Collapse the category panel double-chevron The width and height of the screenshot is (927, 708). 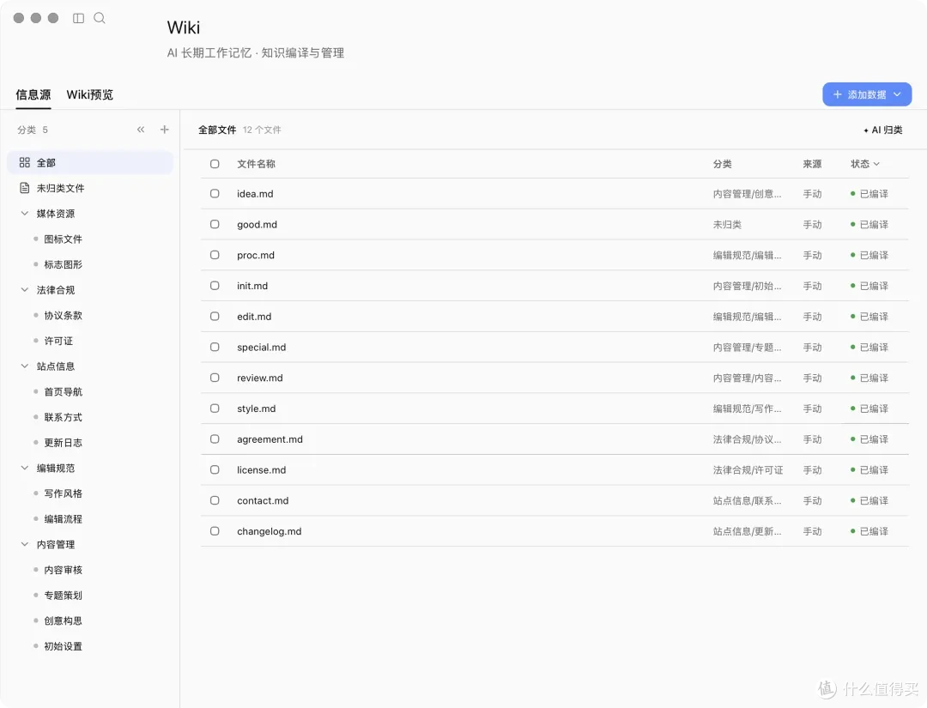coord(141,130)
